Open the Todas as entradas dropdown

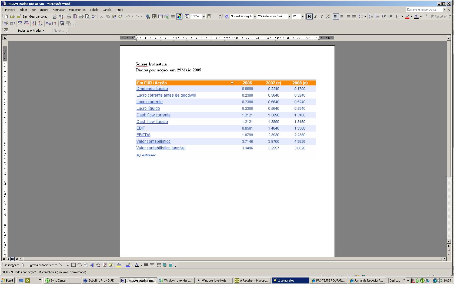(31, 31)
